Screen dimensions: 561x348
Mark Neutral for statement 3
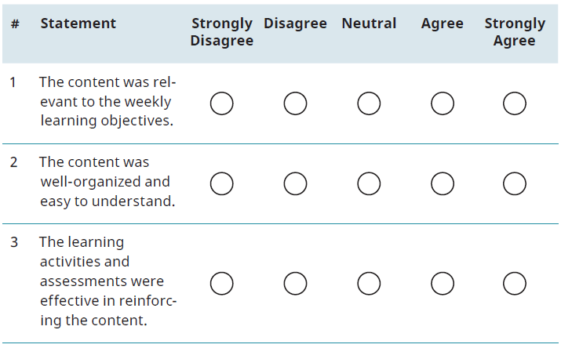click(369, 283)
